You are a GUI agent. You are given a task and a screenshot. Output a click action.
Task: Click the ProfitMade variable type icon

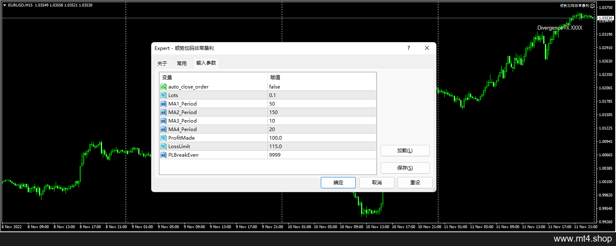tap(163, 138)
